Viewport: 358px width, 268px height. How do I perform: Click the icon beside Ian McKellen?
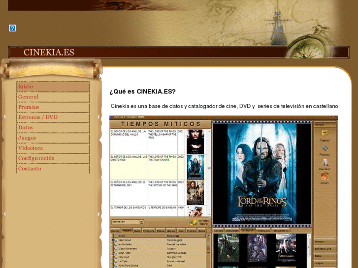tap(116, 244)
